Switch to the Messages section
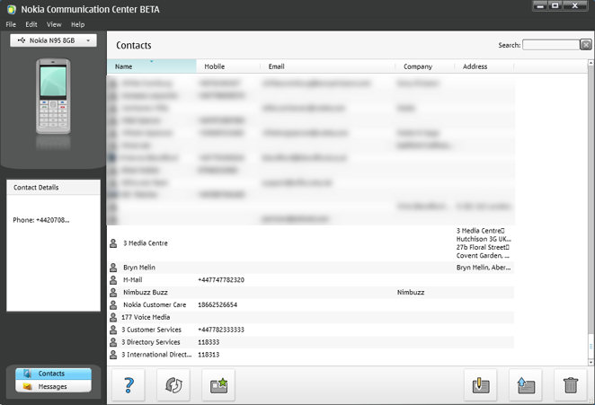This screenshot has width=595, height=405. pos(53,387)
